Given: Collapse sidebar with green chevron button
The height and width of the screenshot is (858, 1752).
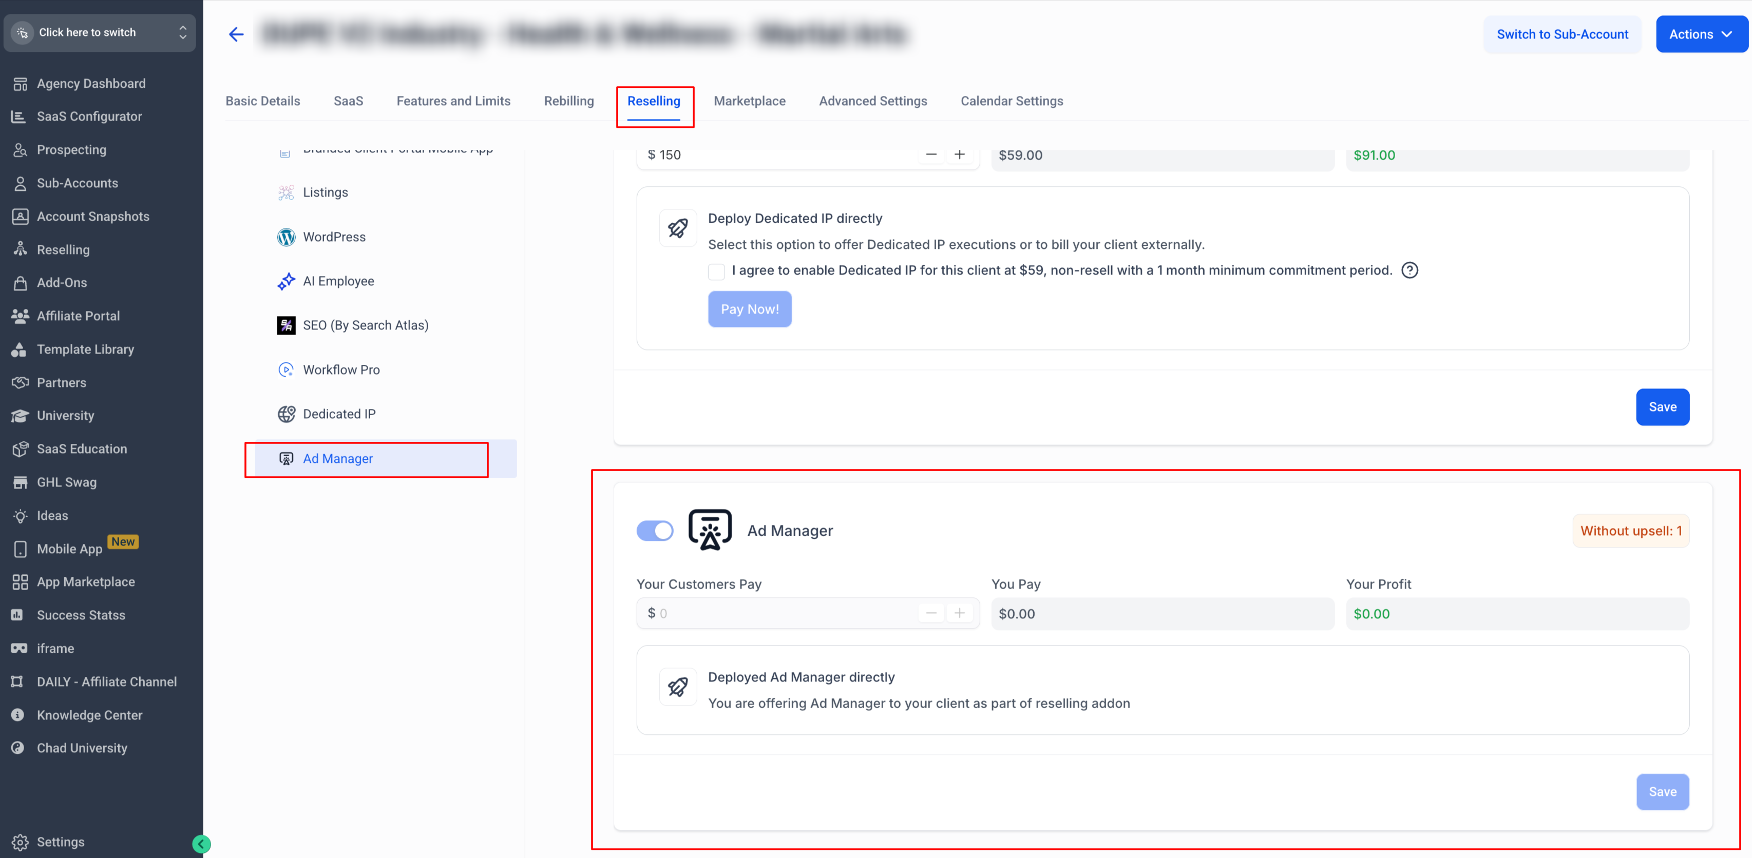Looking at the screenshot, I should click(201, 844).
